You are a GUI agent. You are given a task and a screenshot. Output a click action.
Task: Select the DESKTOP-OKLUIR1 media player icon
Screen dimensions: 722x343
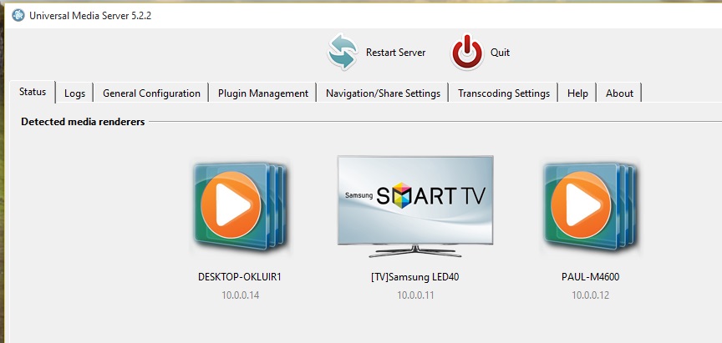pyautogui.click(x=240, y=207)
